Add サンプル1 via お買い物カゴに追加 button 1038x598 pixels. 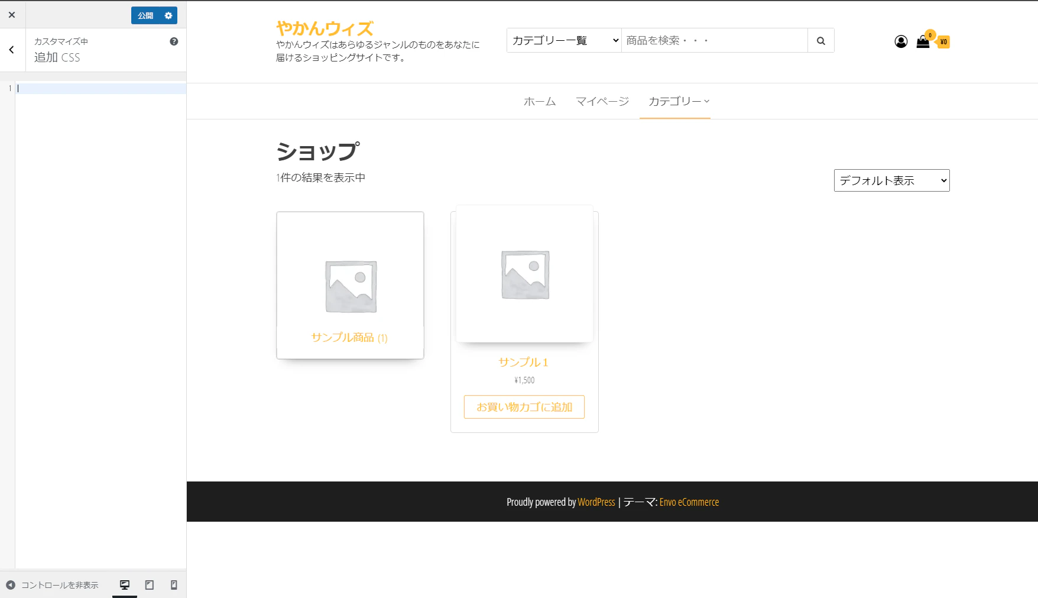524,407
